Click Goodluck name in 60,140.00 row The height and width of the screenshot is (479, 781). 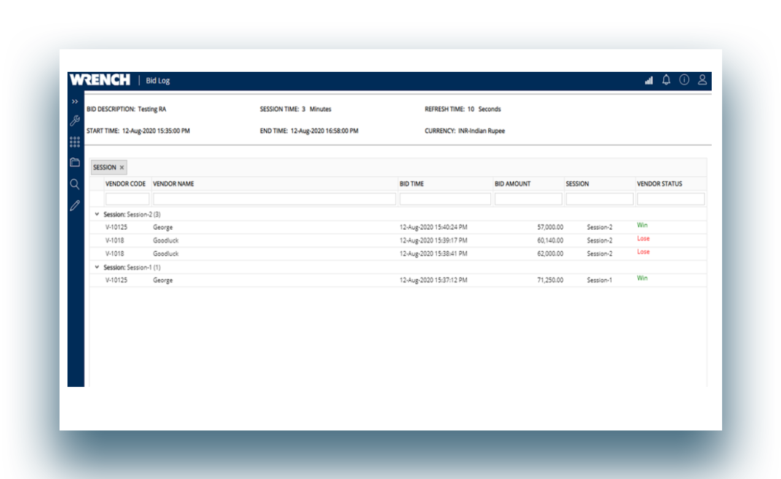[166, 241]
